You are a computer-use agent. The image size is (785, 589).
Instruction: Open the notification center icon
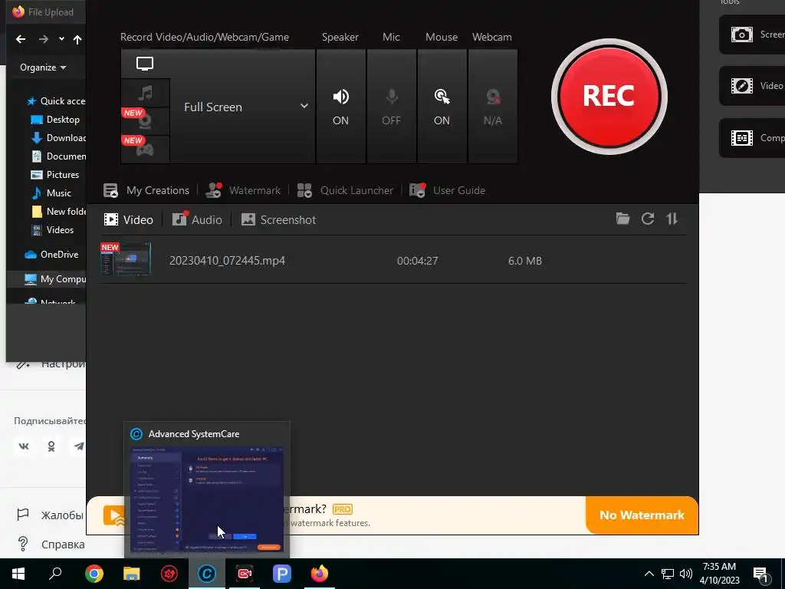tap(760, 575)
